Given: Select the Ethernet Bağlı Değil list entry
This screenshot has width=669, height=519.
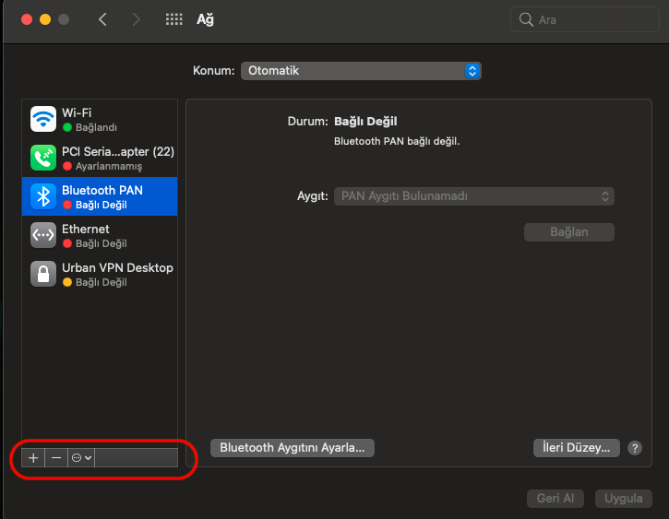Looking at the screenshot, I should (100, 235).
